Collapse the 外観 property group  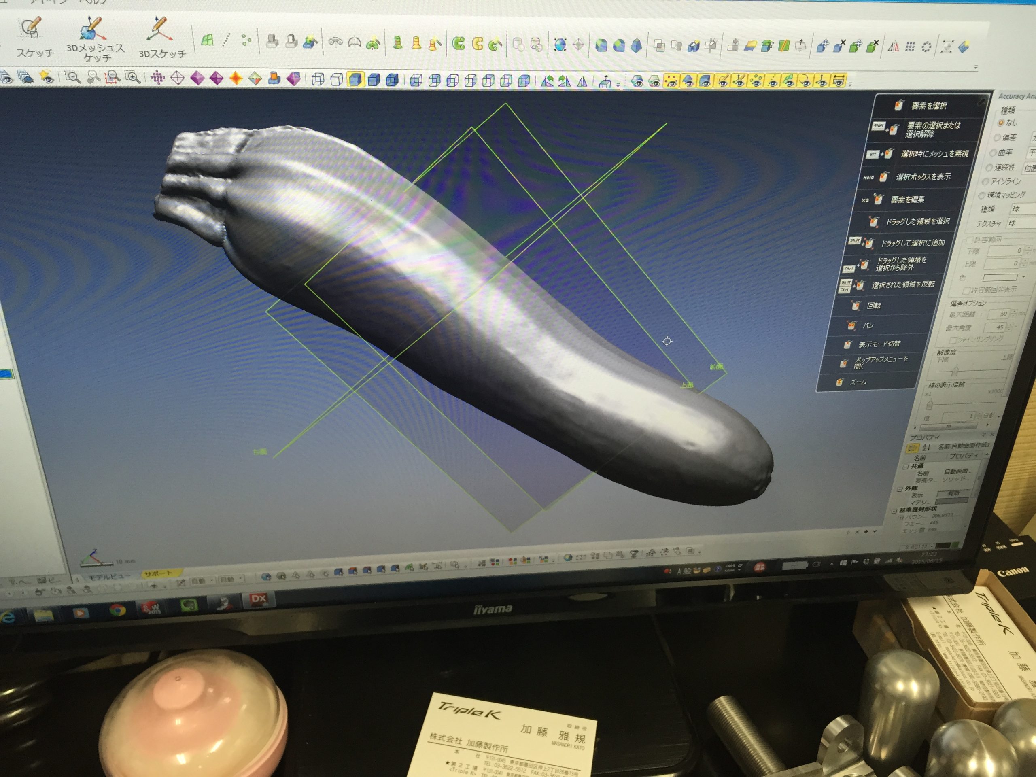pos(899,488)
